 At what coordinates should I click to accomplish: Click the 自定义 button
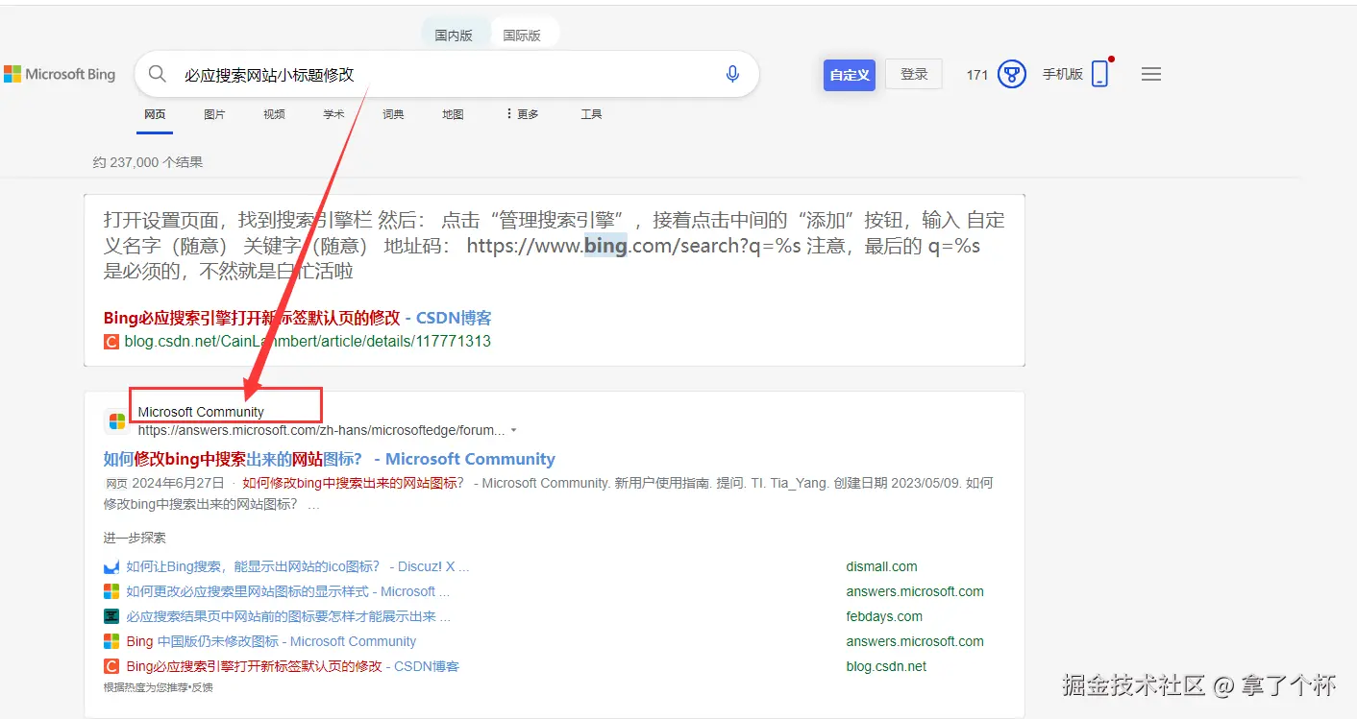tap(849, 74)
